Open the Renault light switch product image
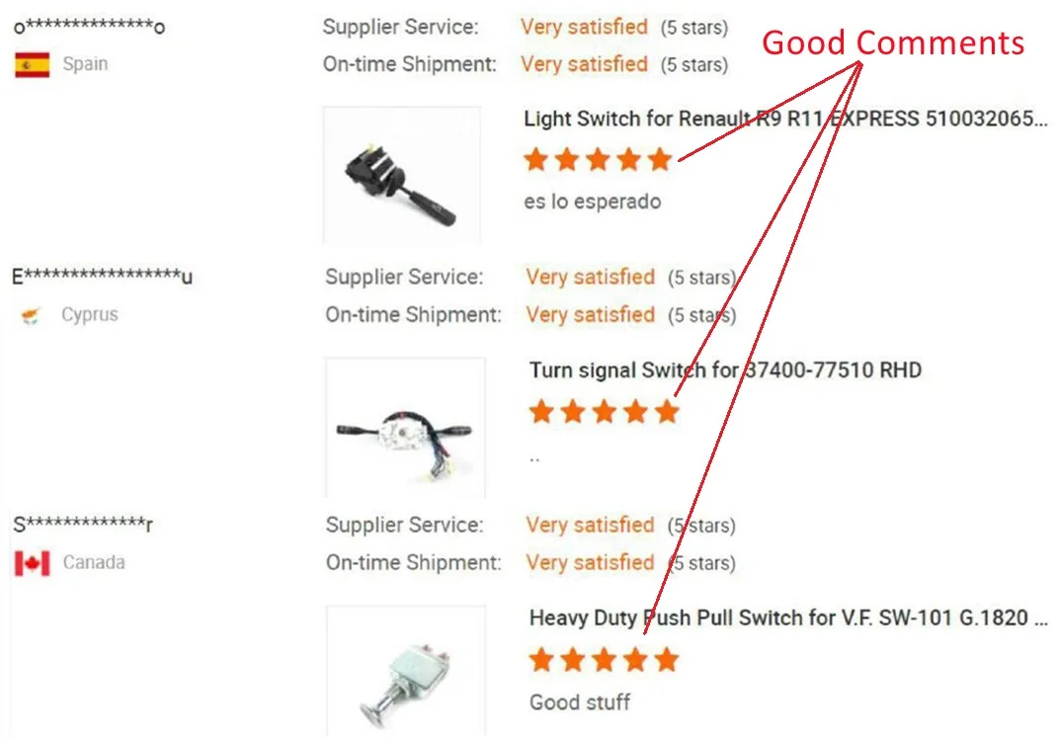The width and height of the screenshot is (1057, 743). pyautogui.click(x=402, y=175)
